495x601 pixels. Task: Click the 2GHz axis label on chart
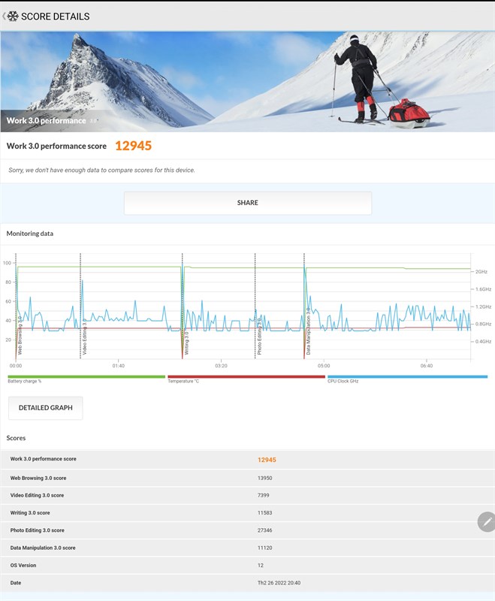481,271
